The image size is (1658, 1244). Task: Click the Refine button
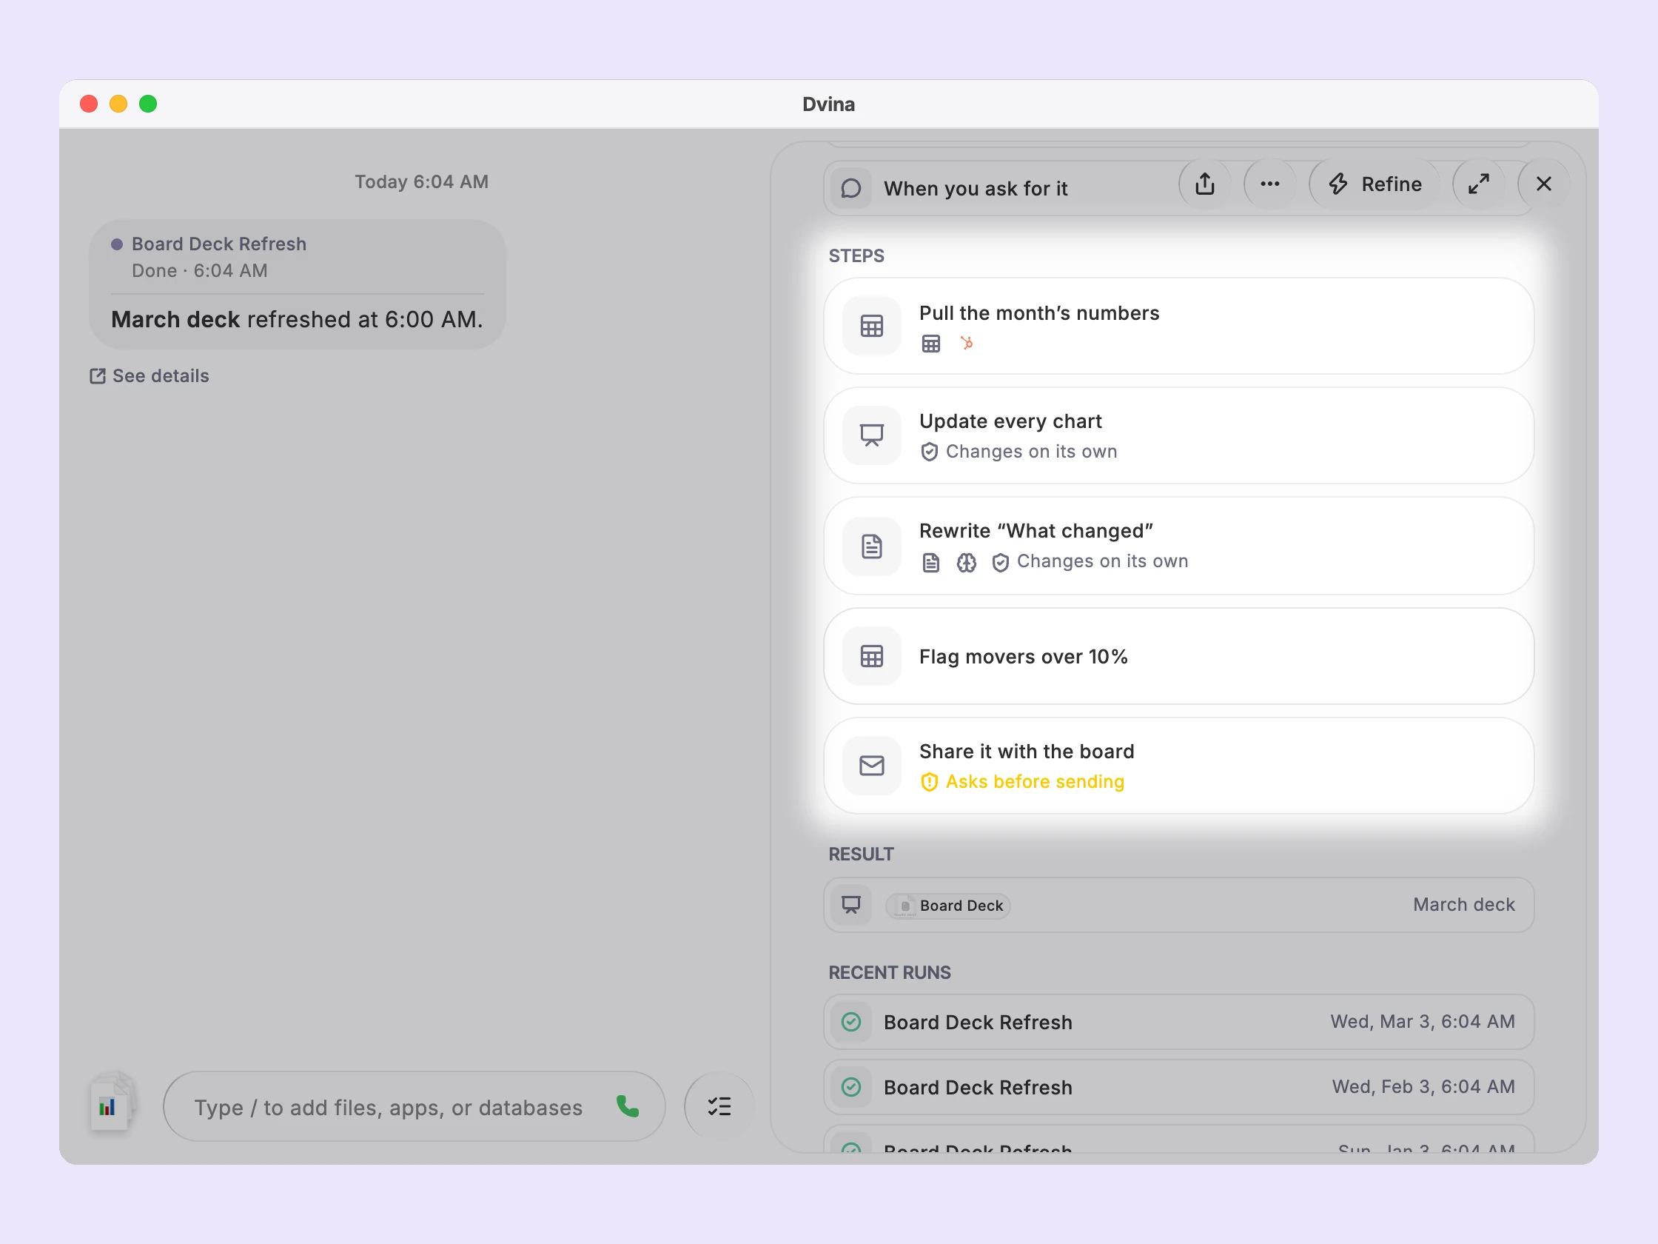click(x=1375, y=184)
